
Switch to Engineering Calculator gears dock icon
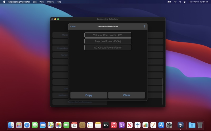180,125
